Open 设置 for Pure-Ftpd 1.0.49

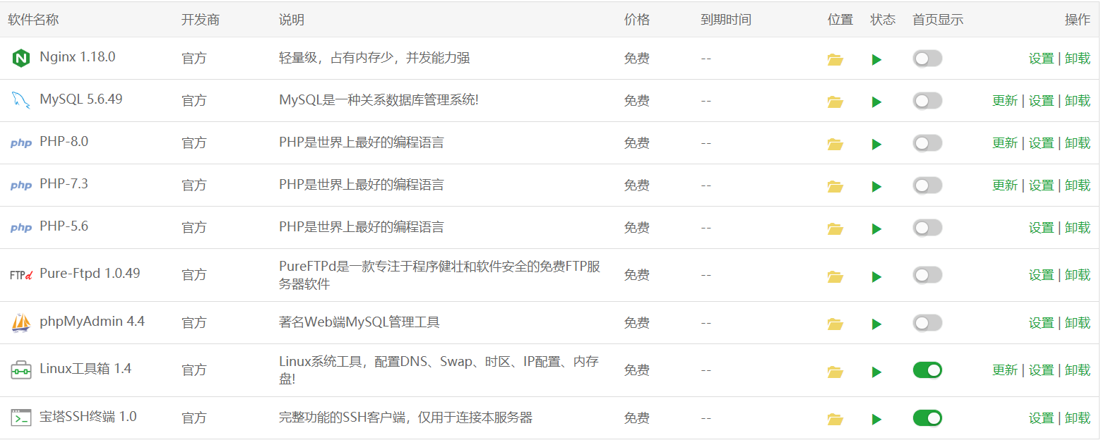1041,275
